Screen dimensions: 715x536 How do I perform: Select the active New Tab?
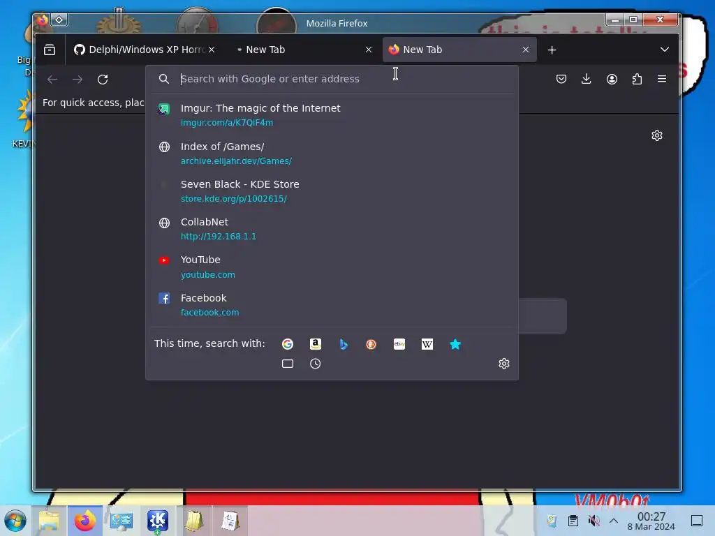click(x=459, y=50)
